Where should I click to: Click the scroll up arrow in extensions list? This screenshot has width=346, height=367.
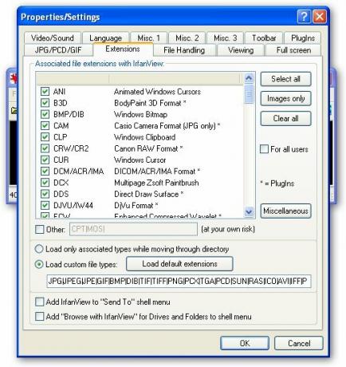pos(249,78)
